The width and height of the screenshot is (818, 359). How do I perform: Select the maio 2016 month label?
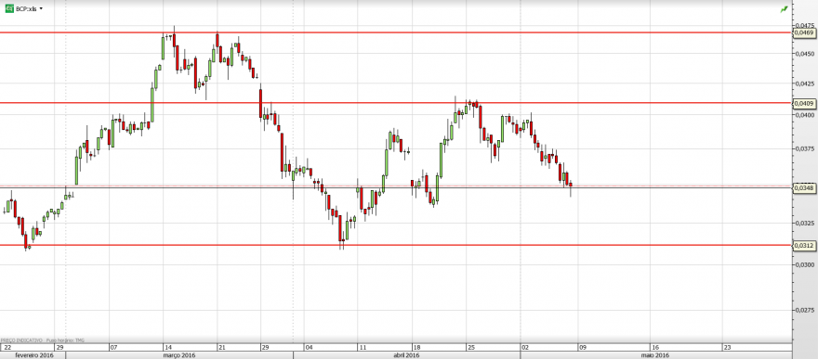[x=654, y=355]
